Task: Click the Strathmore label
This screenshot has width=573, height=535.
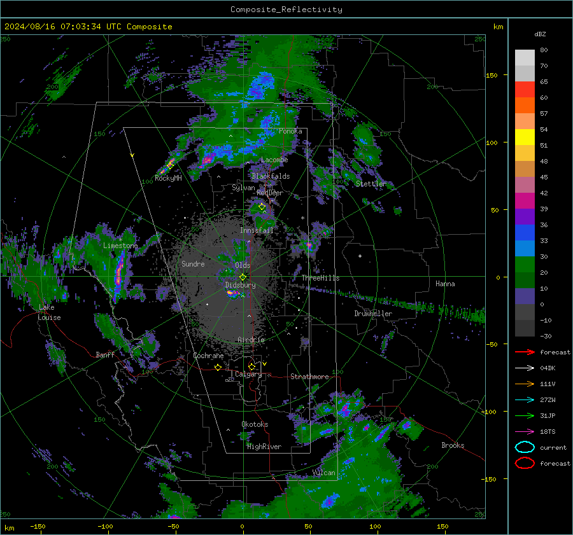Action: tap(309, 377)
